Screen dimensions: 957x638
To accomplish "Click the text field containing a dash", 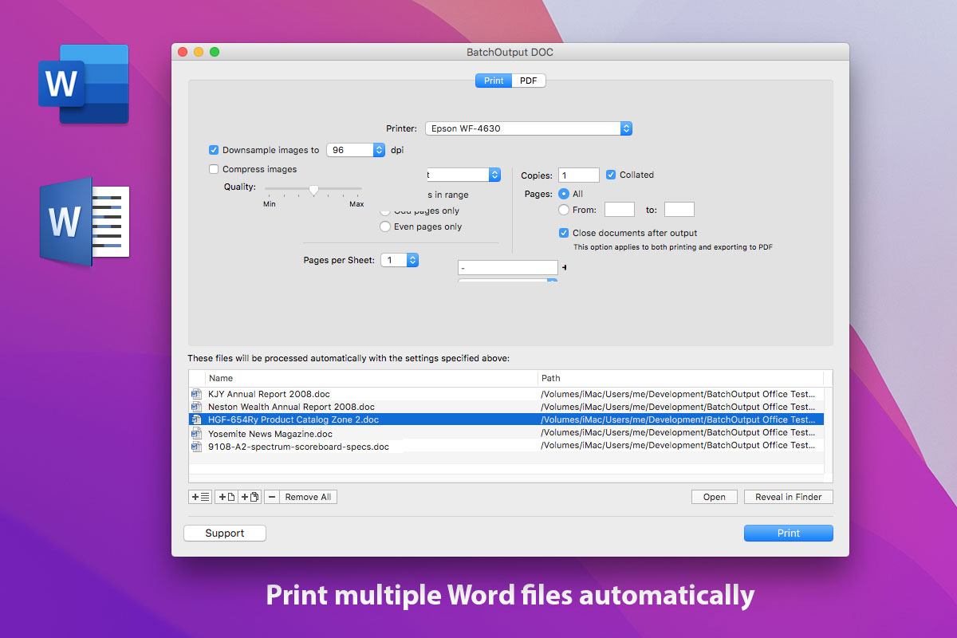I will 508,268.
